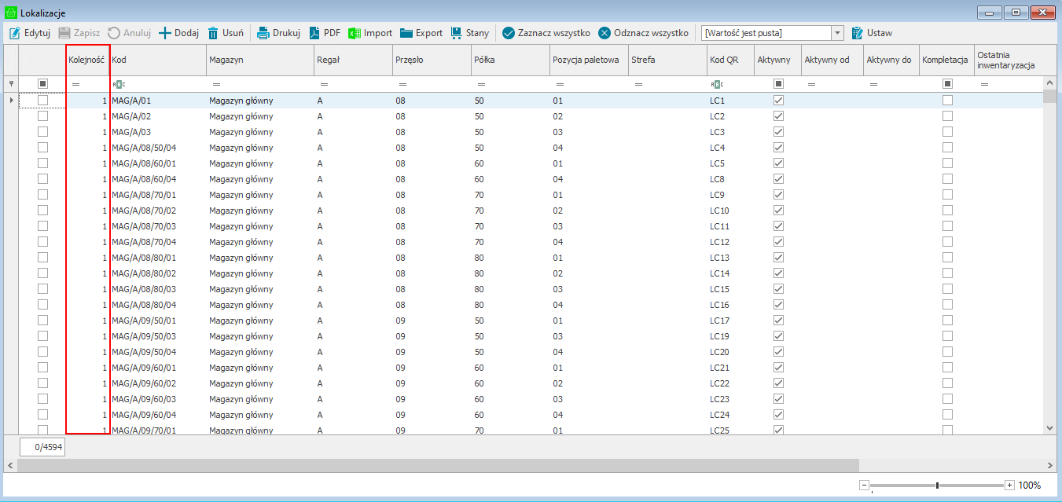Click the Usuń trash icon
This screenshot has height=502, width=1062.
pos(213,33)
